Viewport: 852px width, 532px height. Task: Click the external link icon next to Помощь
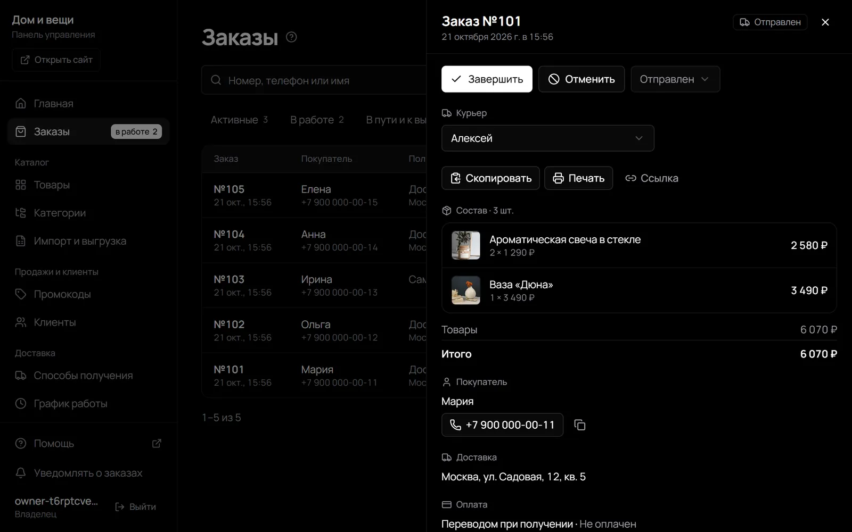[157, 443]
